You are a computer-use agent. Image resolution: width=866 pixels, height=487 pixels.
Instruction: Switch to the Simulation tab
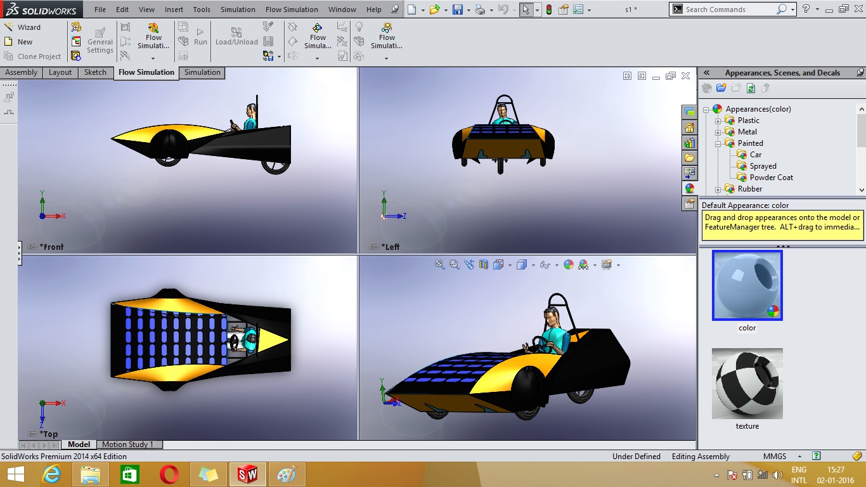click(202, 72)
